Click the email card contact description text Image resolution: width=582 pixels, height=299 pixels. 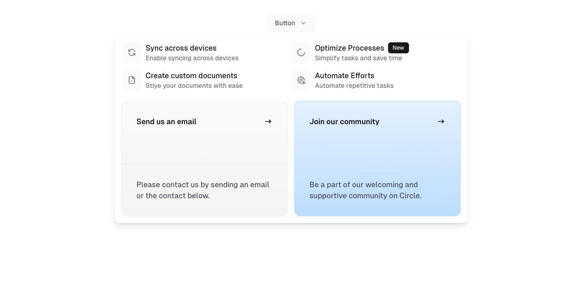click(202, 190)
